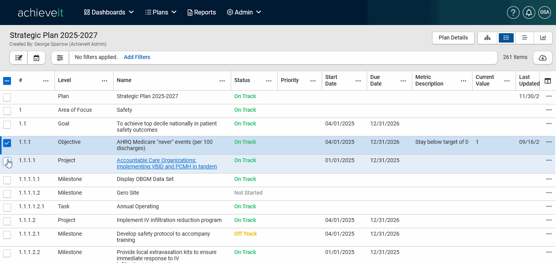This screenshot has height=263, width=556.
Task: Open the # column options menu
Action: pos(46,81)
